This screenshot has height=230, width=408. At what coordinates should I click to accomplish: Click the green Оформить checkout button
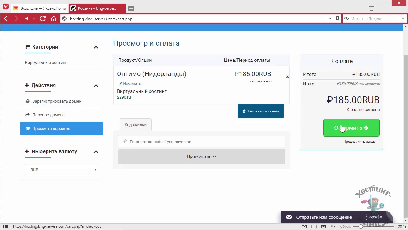(351, 128)
